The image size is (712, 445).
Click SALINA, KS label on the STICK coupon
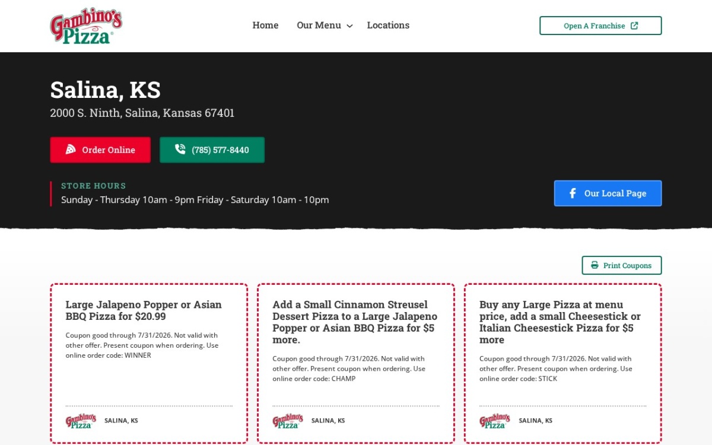tap(536, 421)
